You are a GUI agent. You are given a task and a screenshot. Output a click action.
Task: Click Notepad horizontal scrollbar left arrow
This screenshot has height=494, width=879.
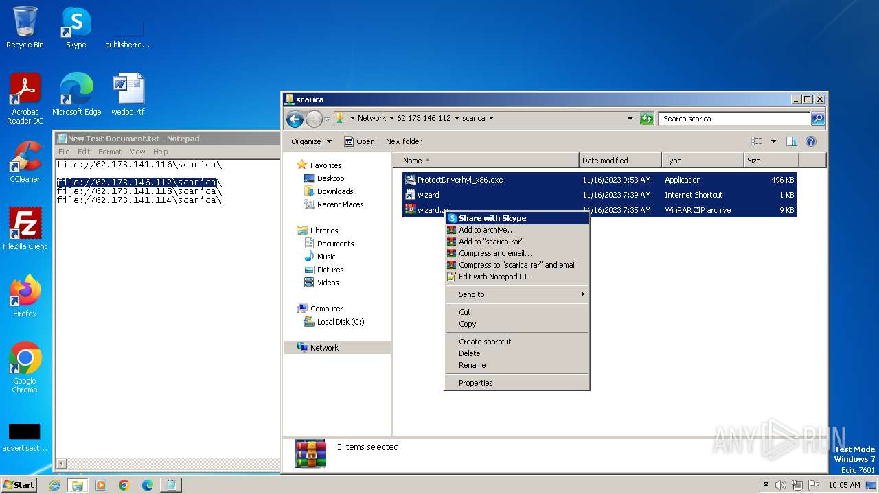coord(62,464)
